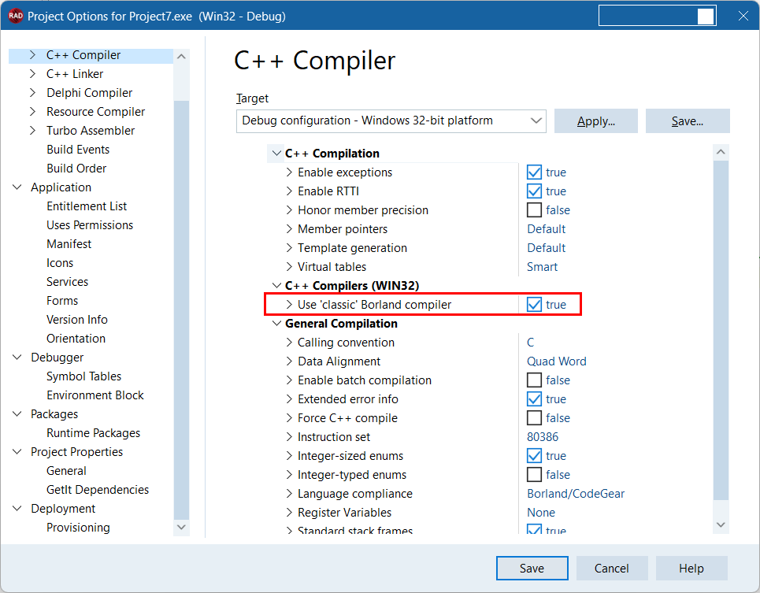Expand the C++ Linker tree node
This screenshot has width=760, height=593.
32,74
